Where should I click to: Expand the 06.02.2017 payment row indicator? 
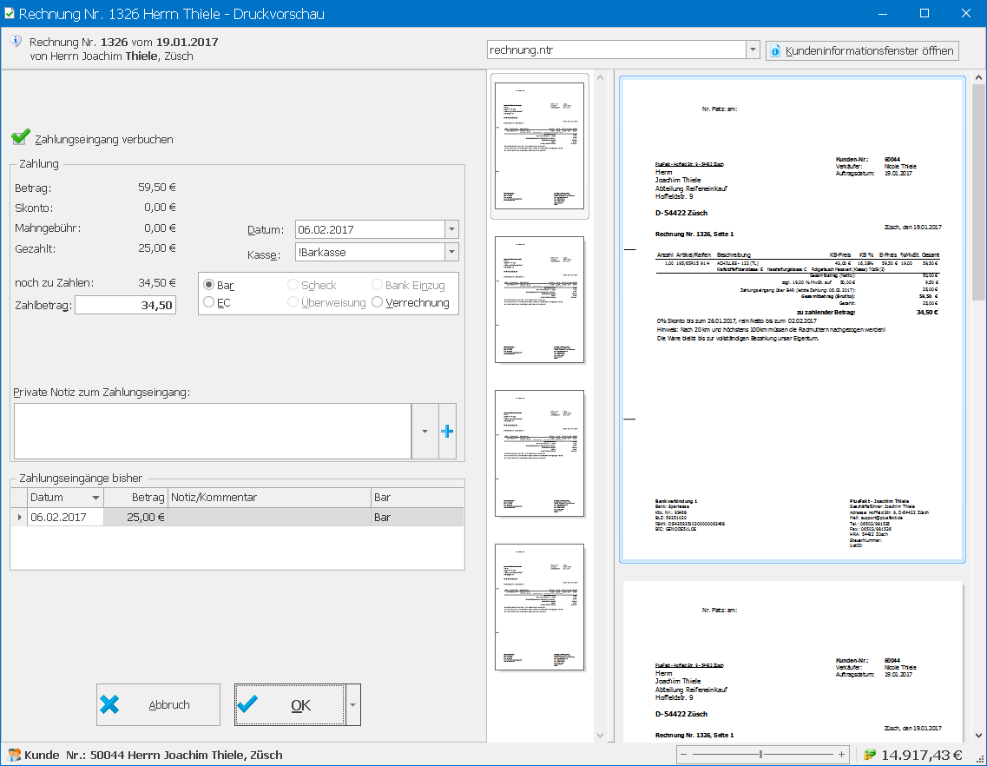click(x=19, y=517)
